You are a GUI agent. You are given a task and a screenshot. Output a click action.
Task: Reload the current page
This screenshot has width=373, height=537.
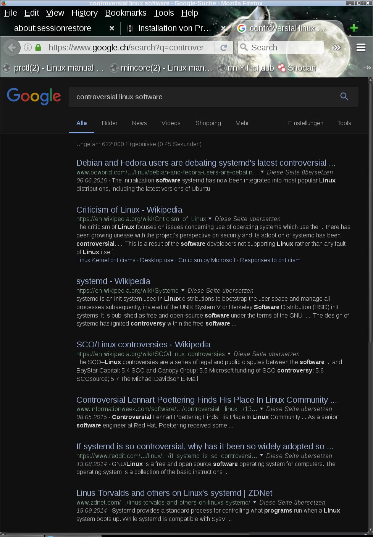[224, 48]
